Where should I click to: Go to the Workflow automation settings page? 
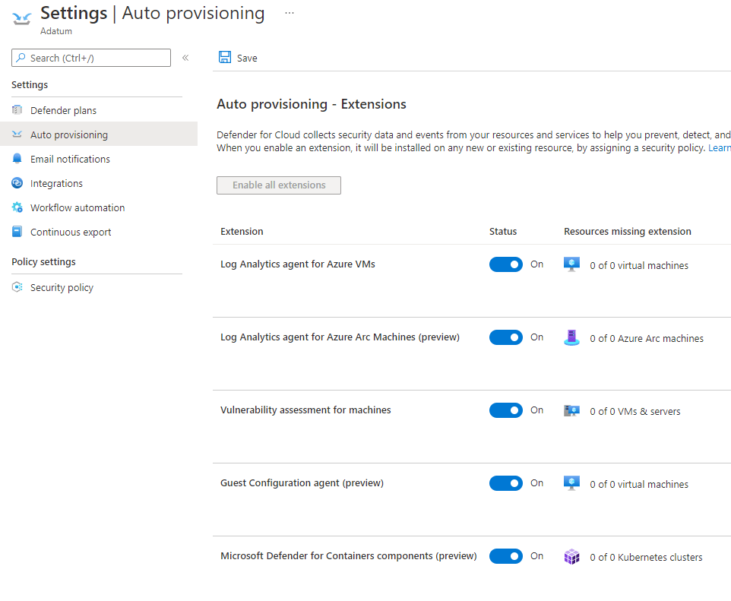[x=78, y=207]
